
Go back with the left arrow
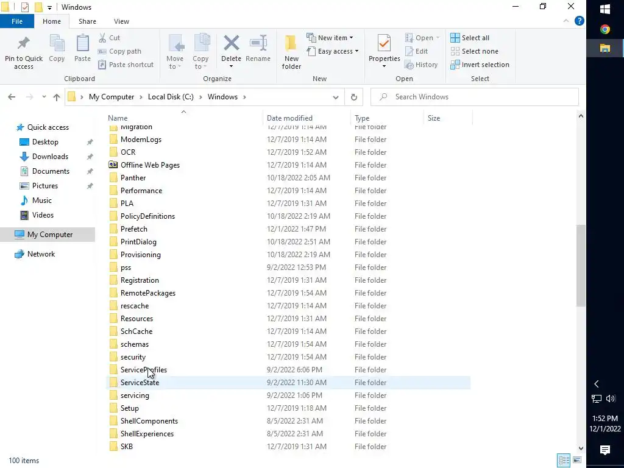(x=12, y=97)
